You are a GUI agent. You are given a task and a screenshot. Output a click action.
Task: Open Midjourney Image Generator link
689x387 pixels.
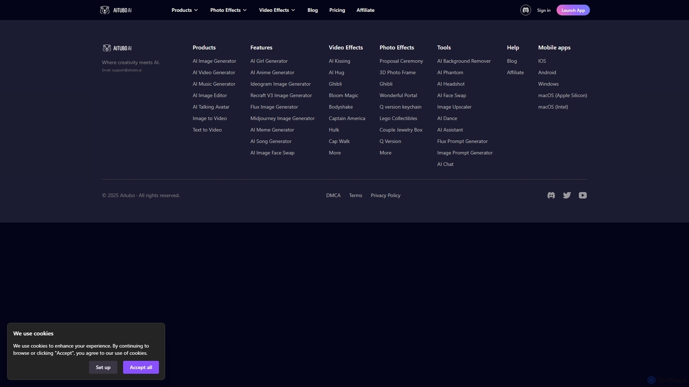[x=283, y=118]
